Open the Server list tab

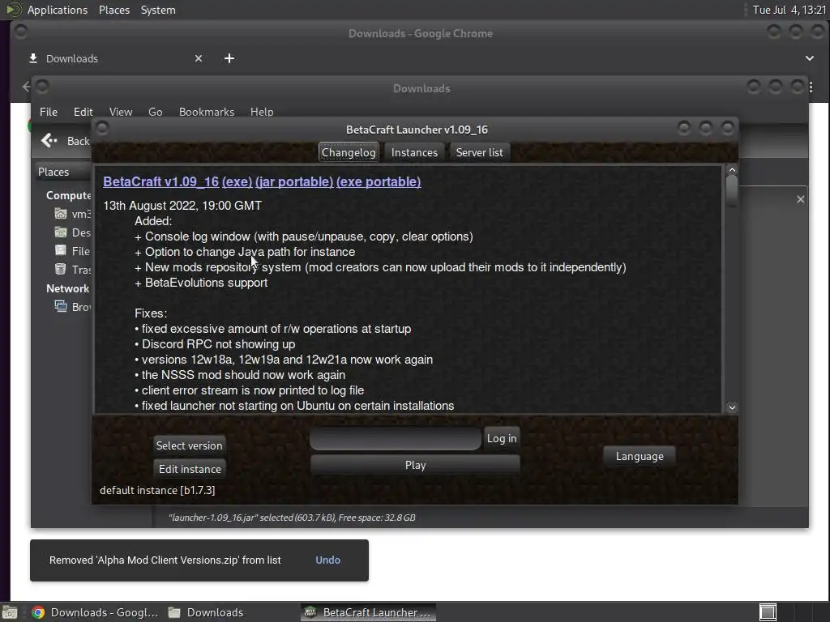pyautogui.click(x=480, y=152)
